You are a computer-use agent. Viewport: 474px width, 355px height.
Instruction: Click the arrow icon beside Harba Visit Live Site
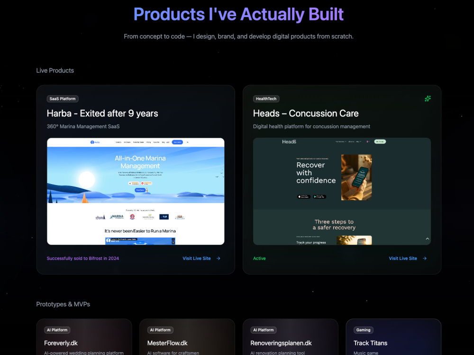(x=218, y=258)
